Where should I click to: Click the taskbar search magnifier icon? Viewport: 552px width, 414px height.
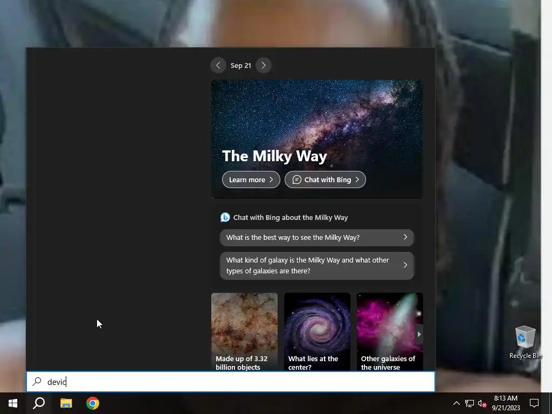coord(39,403)
